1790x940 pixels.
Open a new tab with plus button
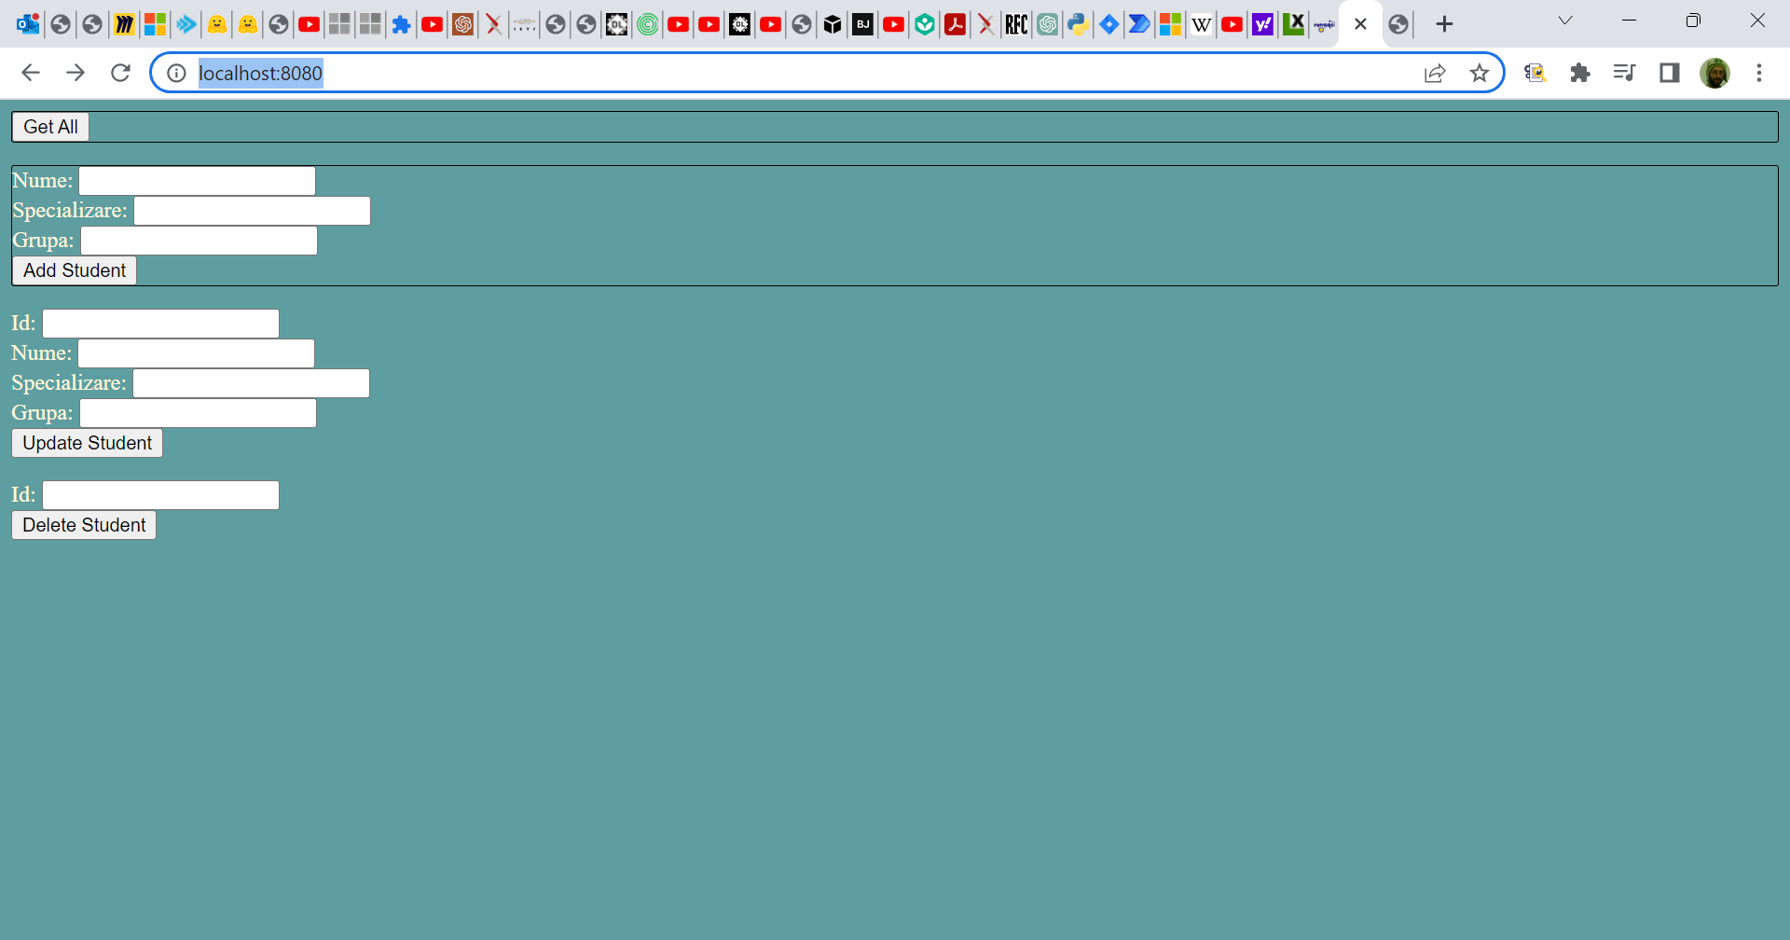point(1444,24)
